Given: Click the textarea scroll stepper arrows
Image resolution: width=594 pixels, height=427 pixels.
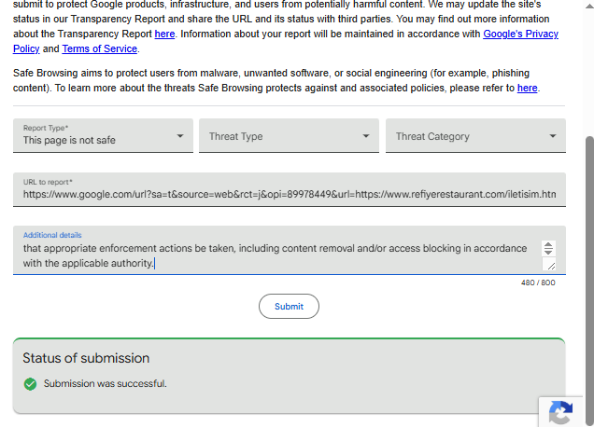Looking at the screenshot, I should (548, 249).
